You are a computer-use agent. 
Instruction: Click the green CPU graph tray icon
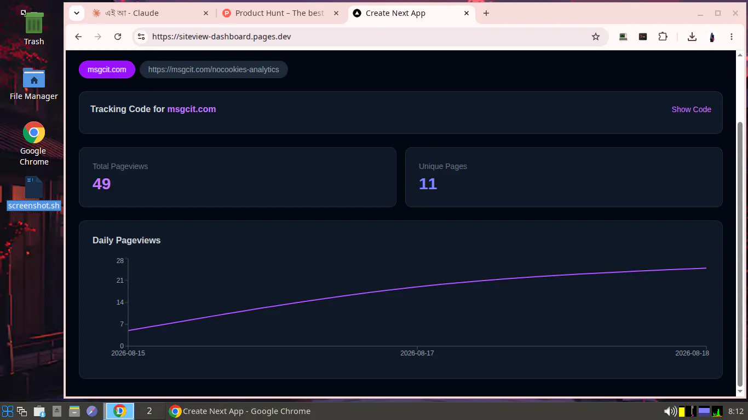(717, 411)
